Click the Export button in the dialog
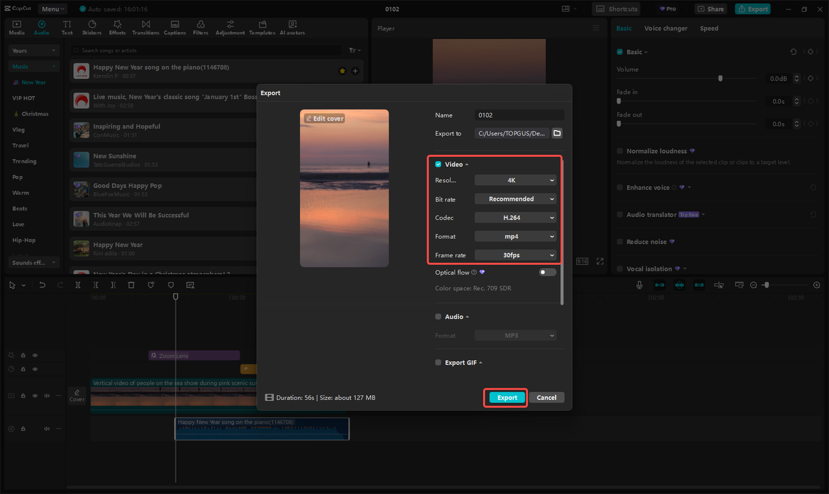829x494 pixels. [507, 398]
